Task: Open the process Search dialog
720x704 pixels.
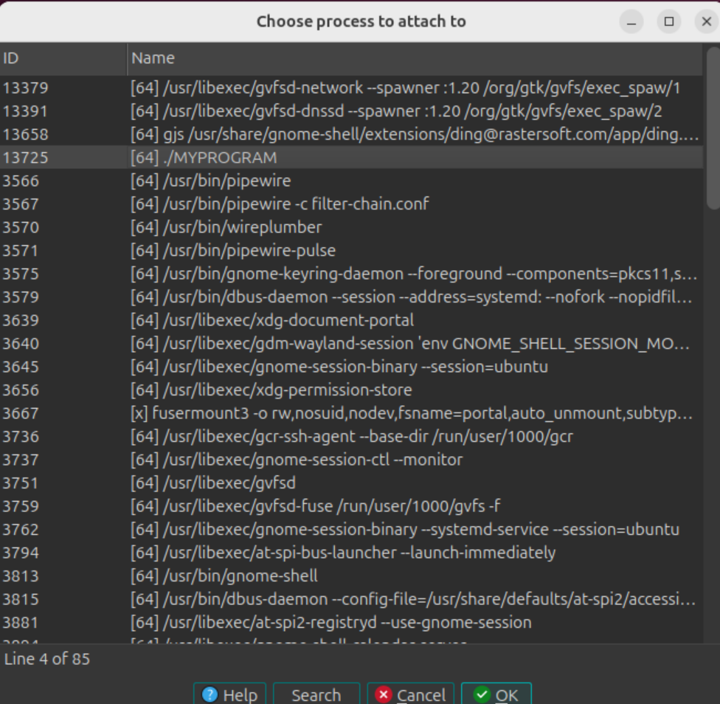Action: (316, 694)
